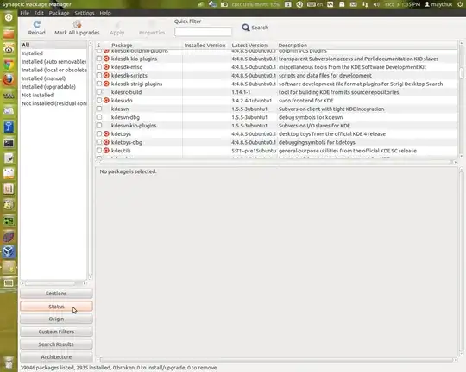The image size is (466, 372).
Task: Click the Origin filter button
Action: [x=56, y=319]
